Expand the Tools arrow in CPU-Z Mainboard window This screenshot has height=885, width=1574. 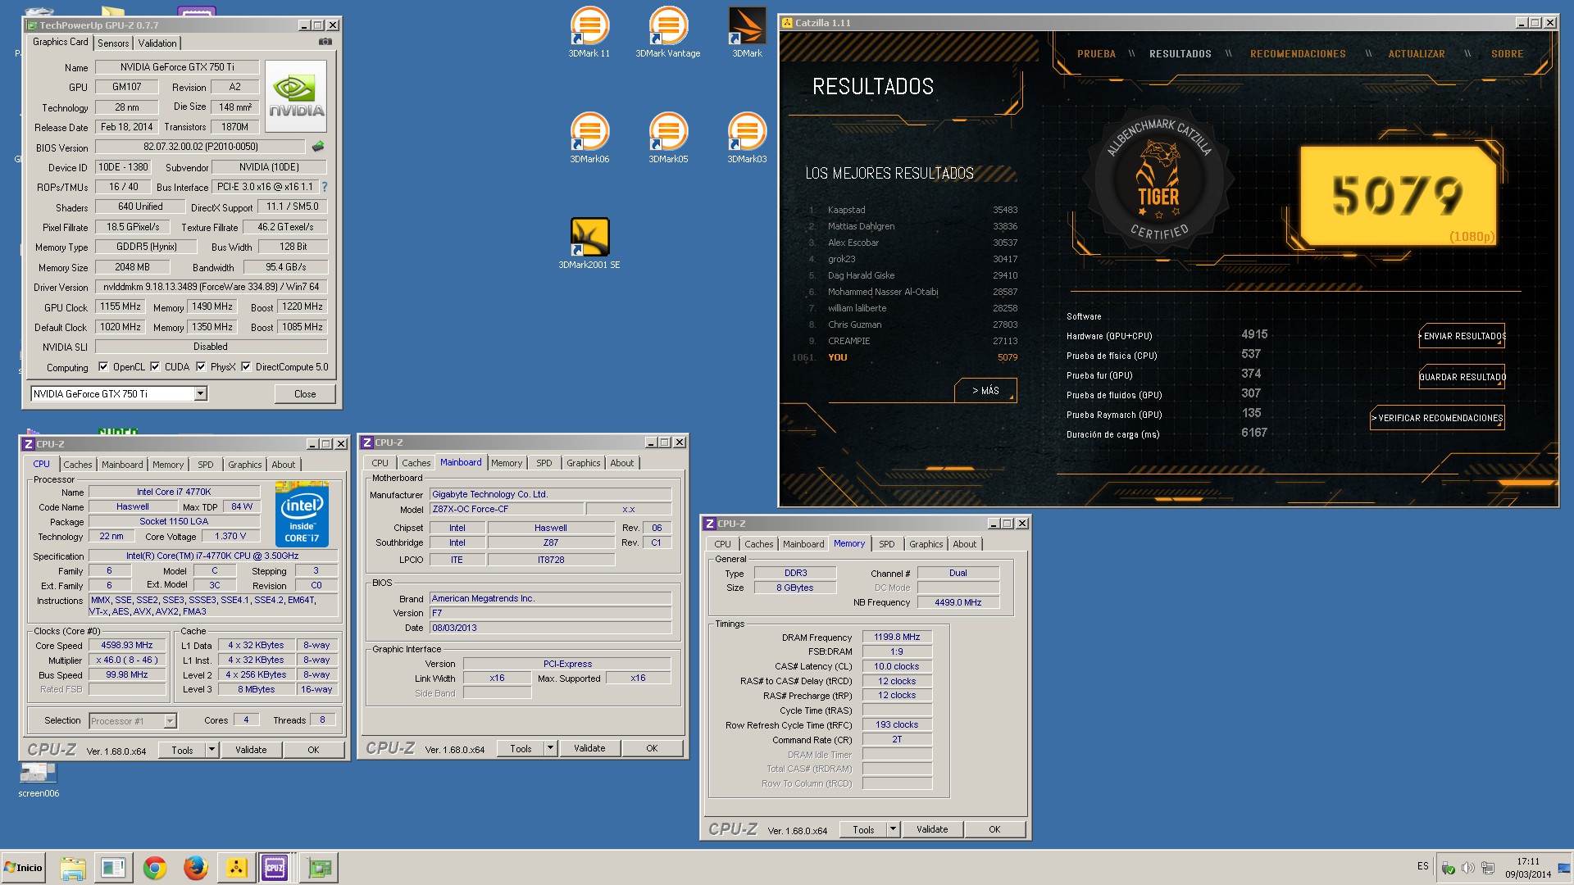point(551,748)
